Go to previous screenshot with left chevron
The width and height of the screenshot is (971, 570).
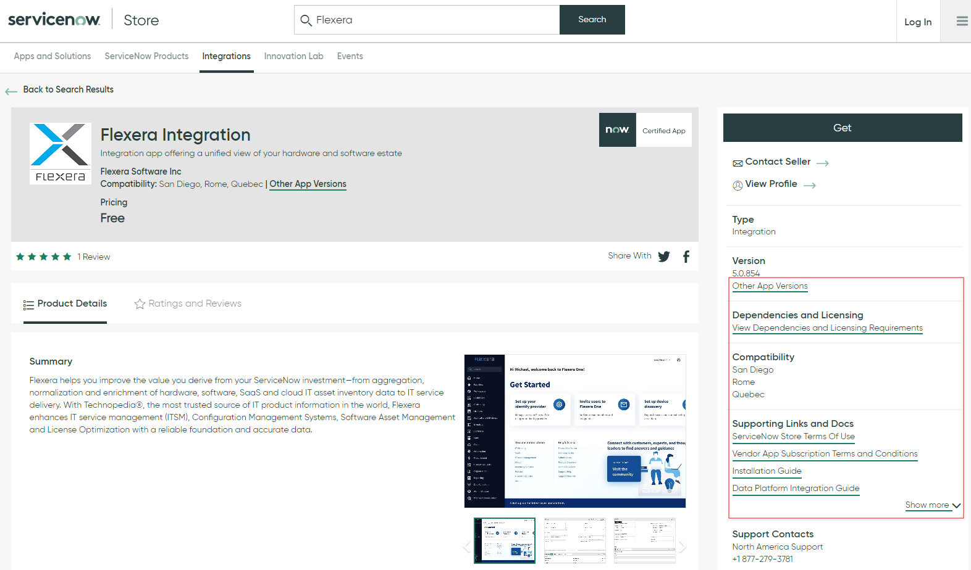466,547
